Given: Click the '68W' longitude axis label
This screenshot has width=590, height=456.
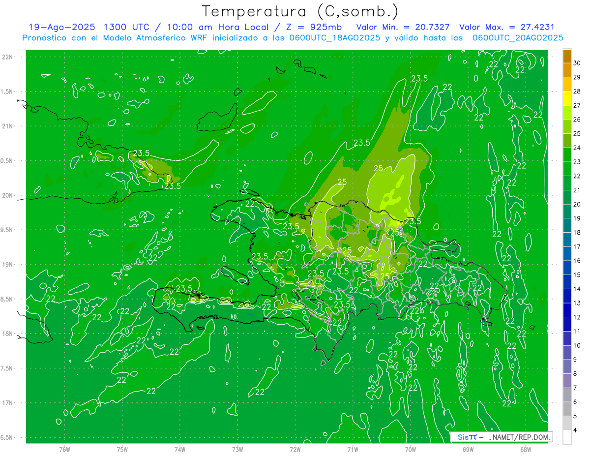Looking at the screenshot, I should pyautogui.click(x=525, y=450).
